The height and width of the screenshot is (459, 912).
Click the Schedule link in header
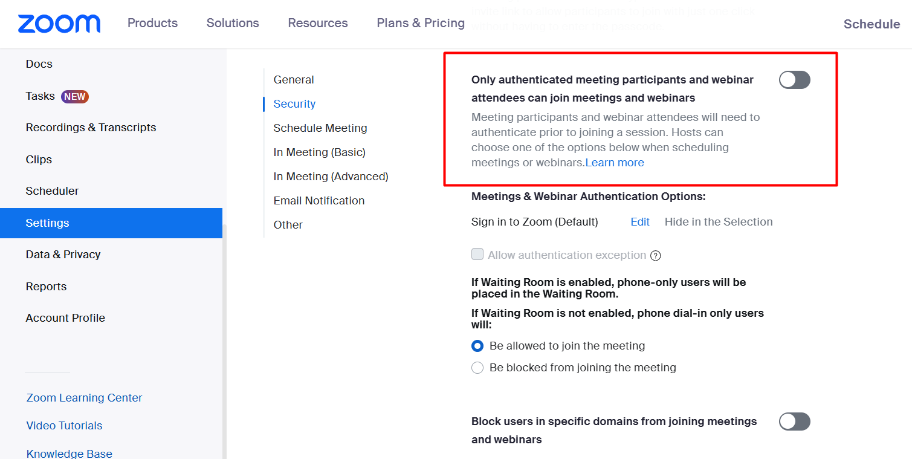click(872, 24)
